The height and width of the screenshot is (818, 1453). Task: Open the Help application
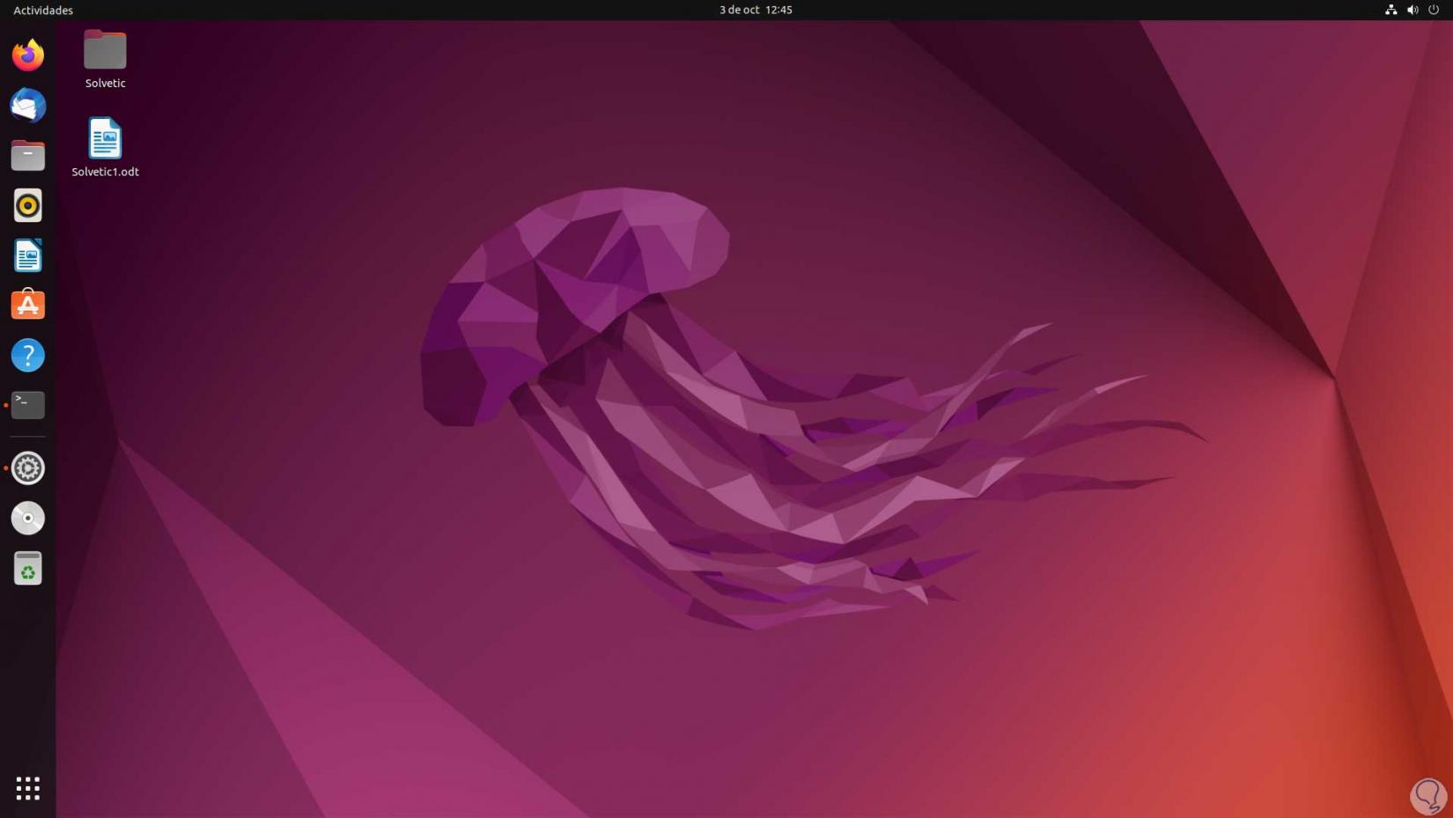27,355
